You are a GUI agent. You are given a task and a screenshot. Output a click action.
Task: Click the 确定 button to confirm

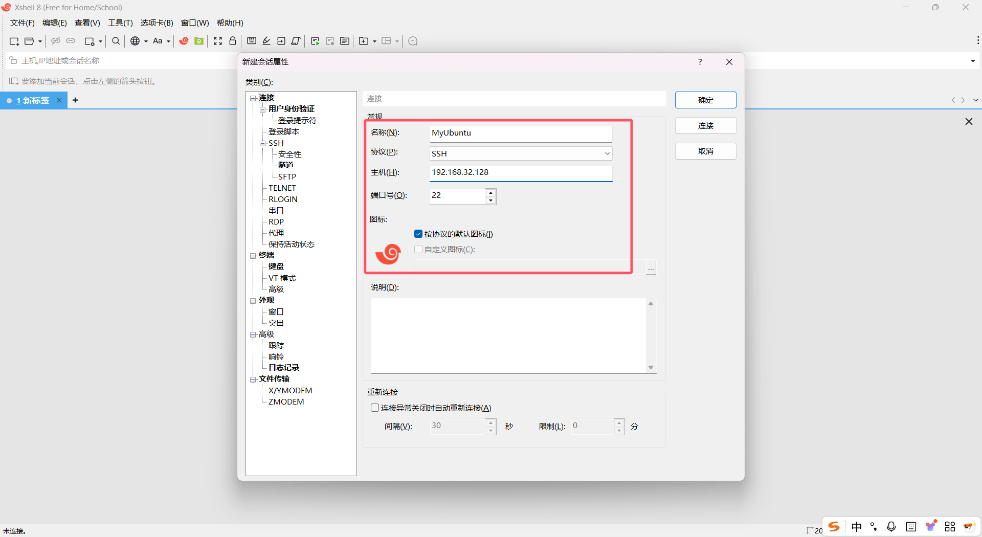(705, 100)
